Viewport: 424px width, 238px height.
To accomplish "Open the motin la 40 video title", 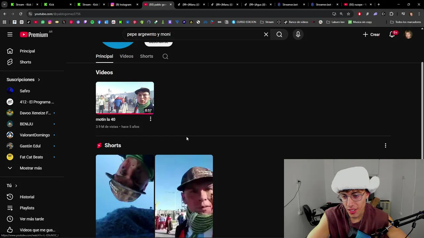I will pos(106,119).
